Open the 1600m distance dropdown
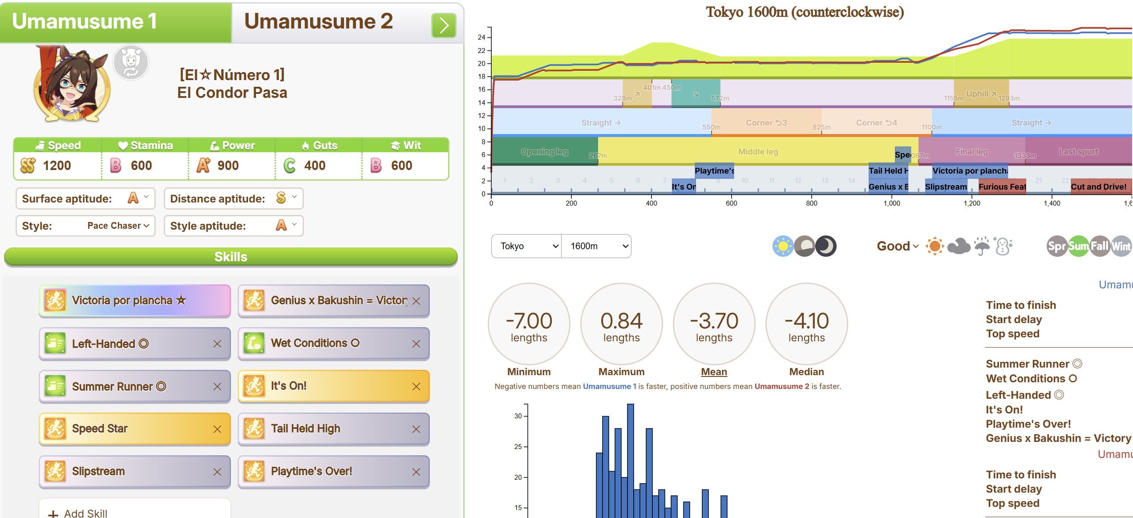This screenshot has width=1133, height=518. click(x=596, y=246)
